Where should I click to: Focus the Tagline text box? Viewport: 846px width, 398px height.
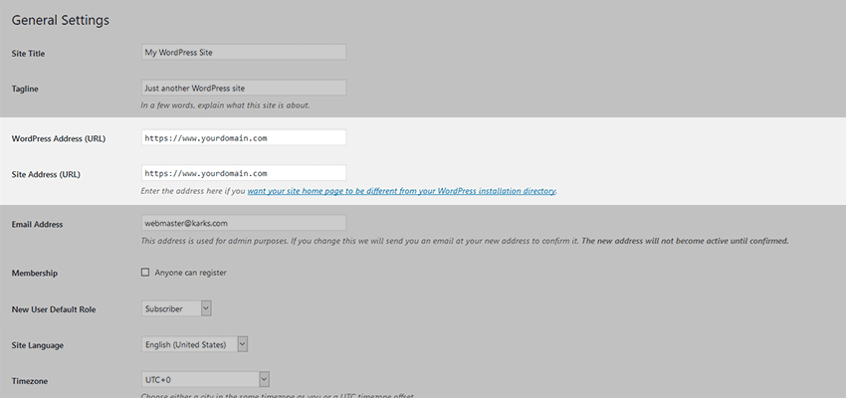244,88
